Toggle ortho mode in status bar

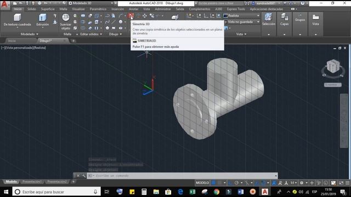tap(230, 183)
